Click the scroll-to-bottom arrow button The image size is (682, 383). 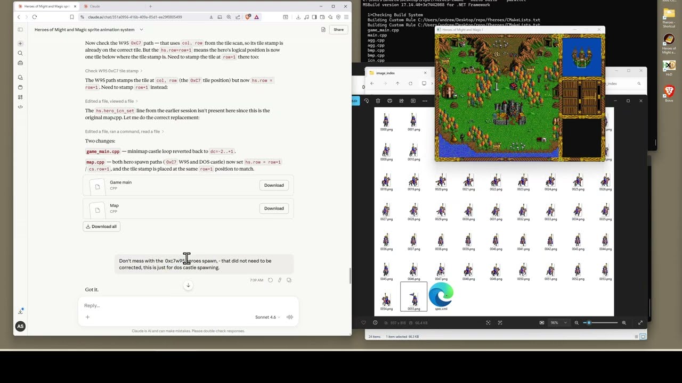click(188, 286)
